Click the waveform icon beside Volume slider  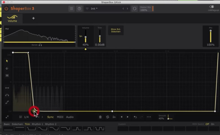81,36
